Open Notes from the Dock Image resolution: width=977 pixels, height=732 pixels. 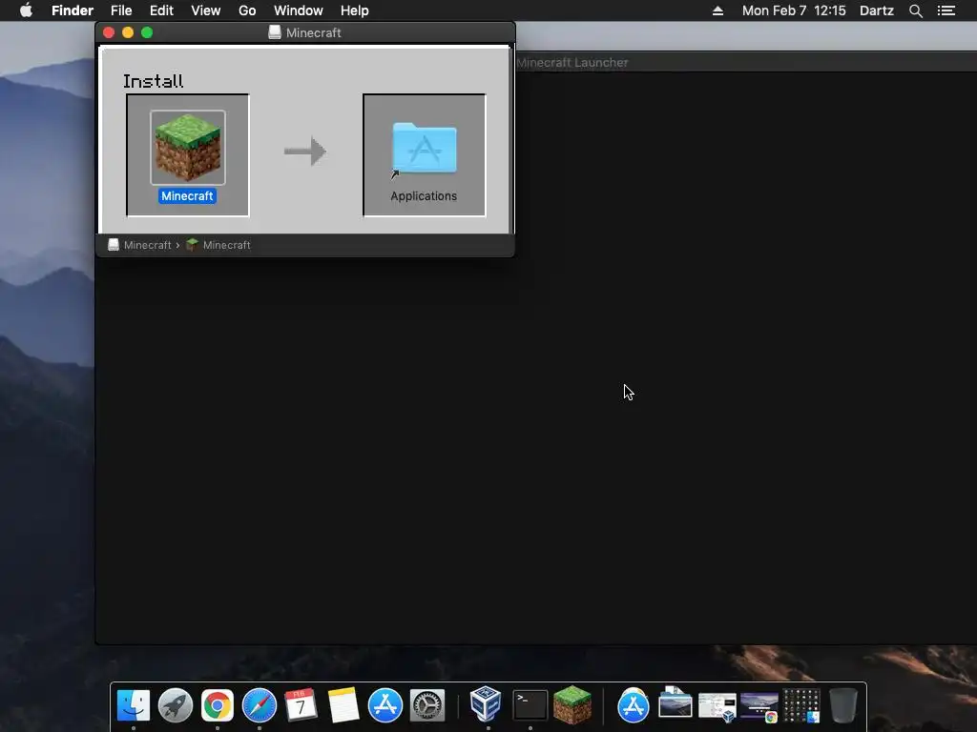click(343, 705)
